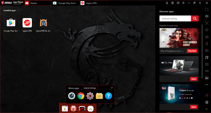Open the gamepad controls icon
This screenshot has width=211, height=113.
(207, 51)
